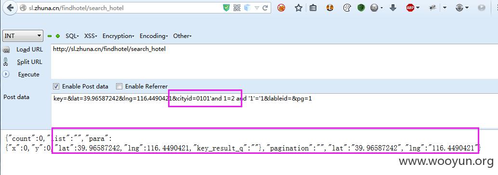Viewport: 498px width, 175px height.
Task: Click the Firebug bug icon
Action: (x=432, y=8)
